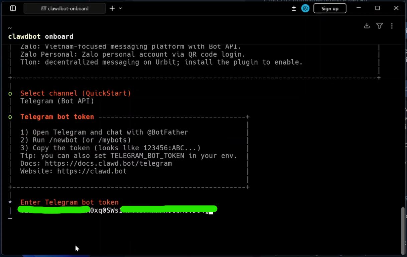407x257 pixels.
Task: Open the https://clawd.bot website link
Action: [x=92, y=171]
